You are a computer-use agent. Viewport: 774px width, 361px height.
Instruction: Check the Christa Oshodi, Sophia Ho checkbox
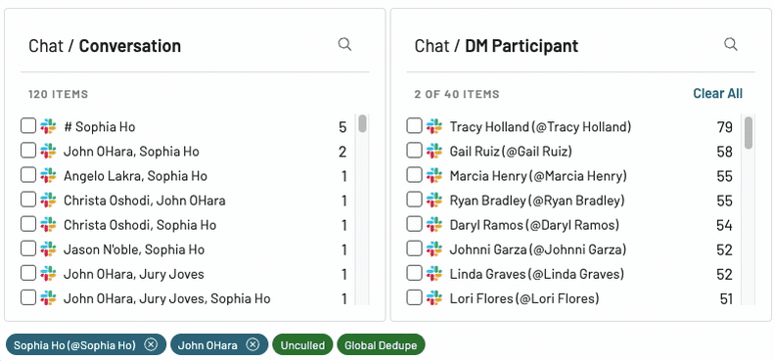click(28, 224)
